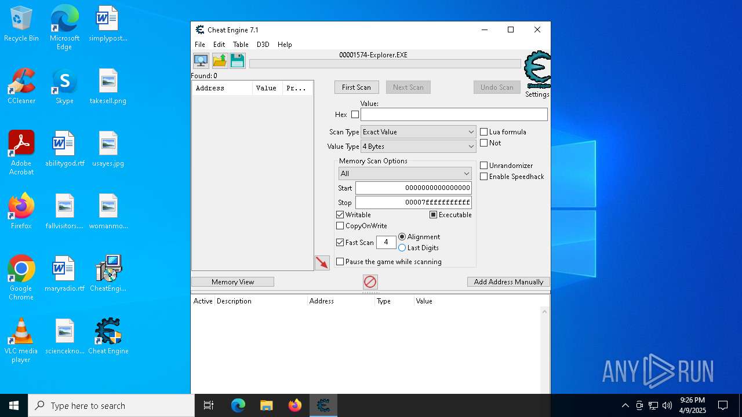The width and height of the screenshot is (742, 417).
Task: Open Task View on the taskbar
Action: (209, 405)
